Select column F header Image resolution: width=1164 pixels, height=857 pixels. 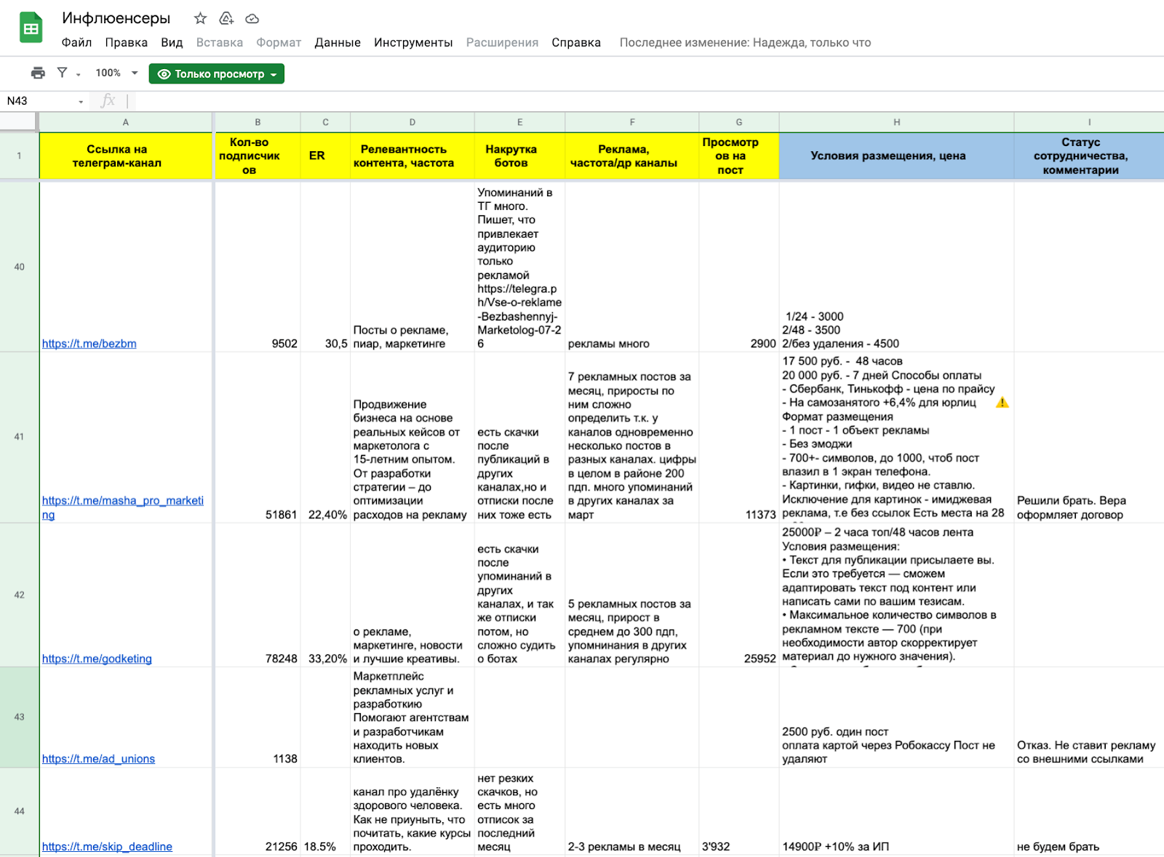click(x=632, y=122)
